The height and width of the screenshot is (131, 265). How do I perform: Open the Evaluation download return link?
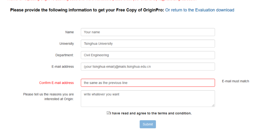[200, 10]
